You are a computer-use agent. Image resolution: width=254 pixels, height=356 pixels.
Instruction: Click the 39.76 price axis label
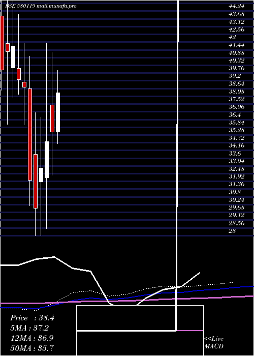237,68
